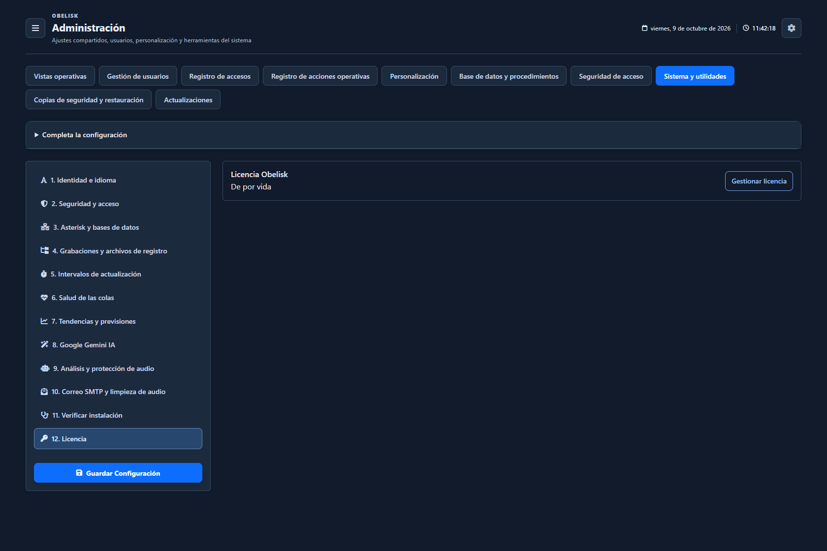Click the shield icon for Seguridad y acceso

click(x=44, y=204)
